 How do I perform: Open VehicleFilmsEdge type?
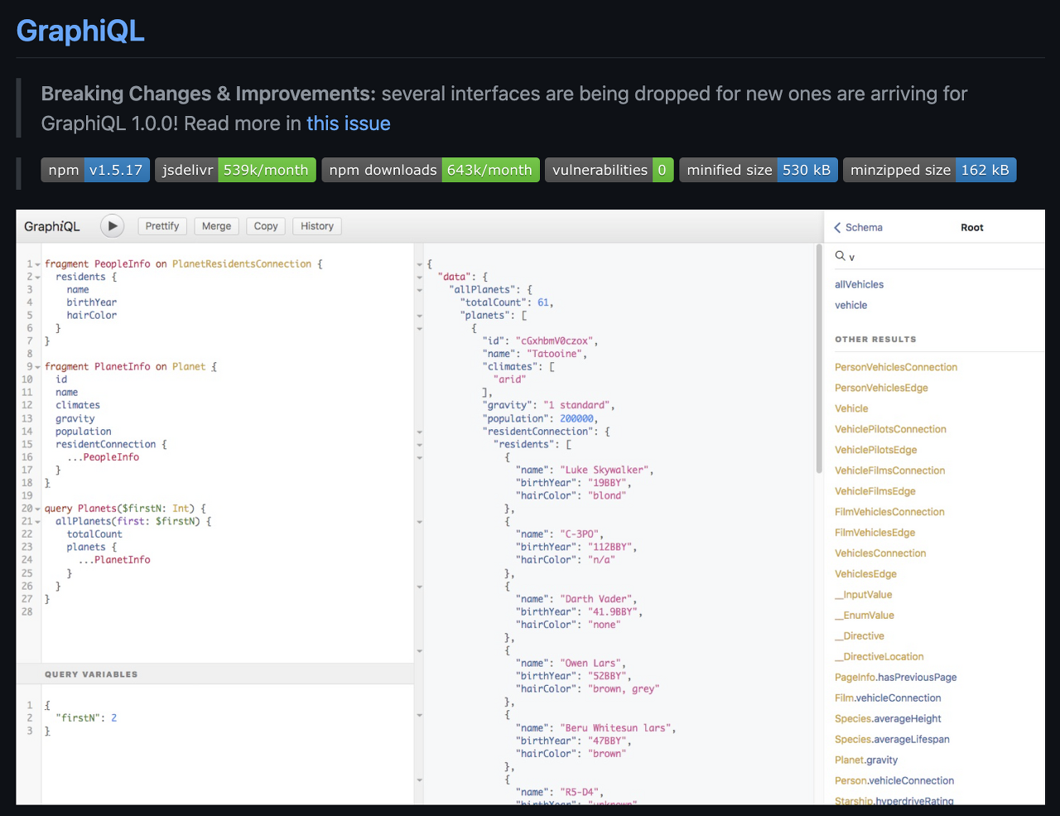click(874, 491)
